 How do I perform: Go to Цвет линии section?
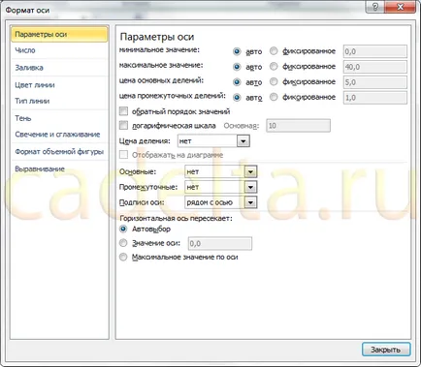pos(59,85)
